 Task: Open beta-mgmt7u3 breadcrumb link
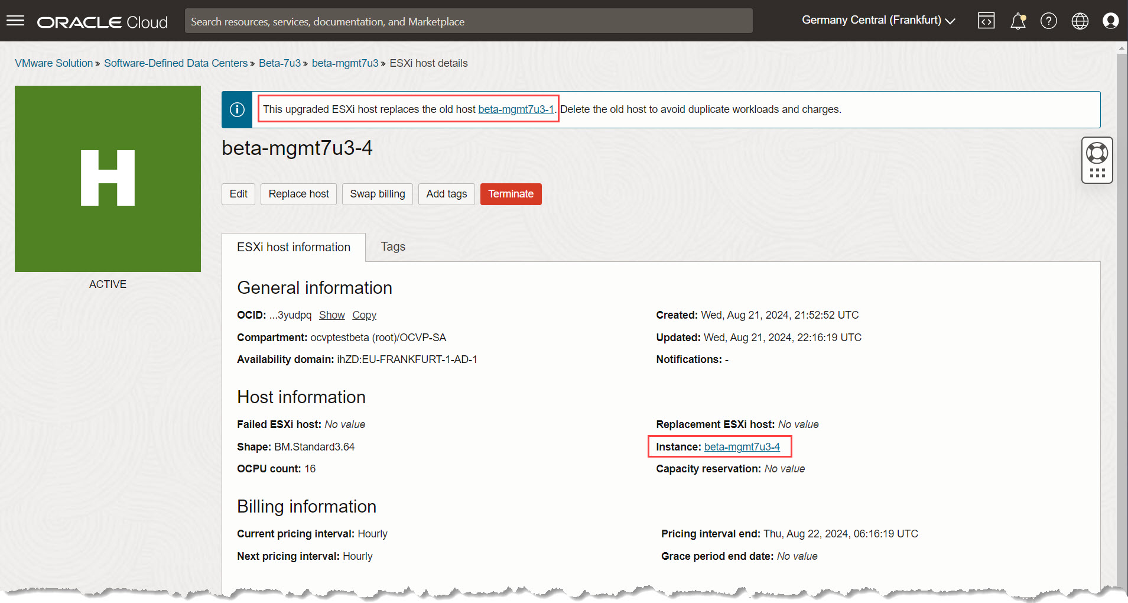coord(345,63)
